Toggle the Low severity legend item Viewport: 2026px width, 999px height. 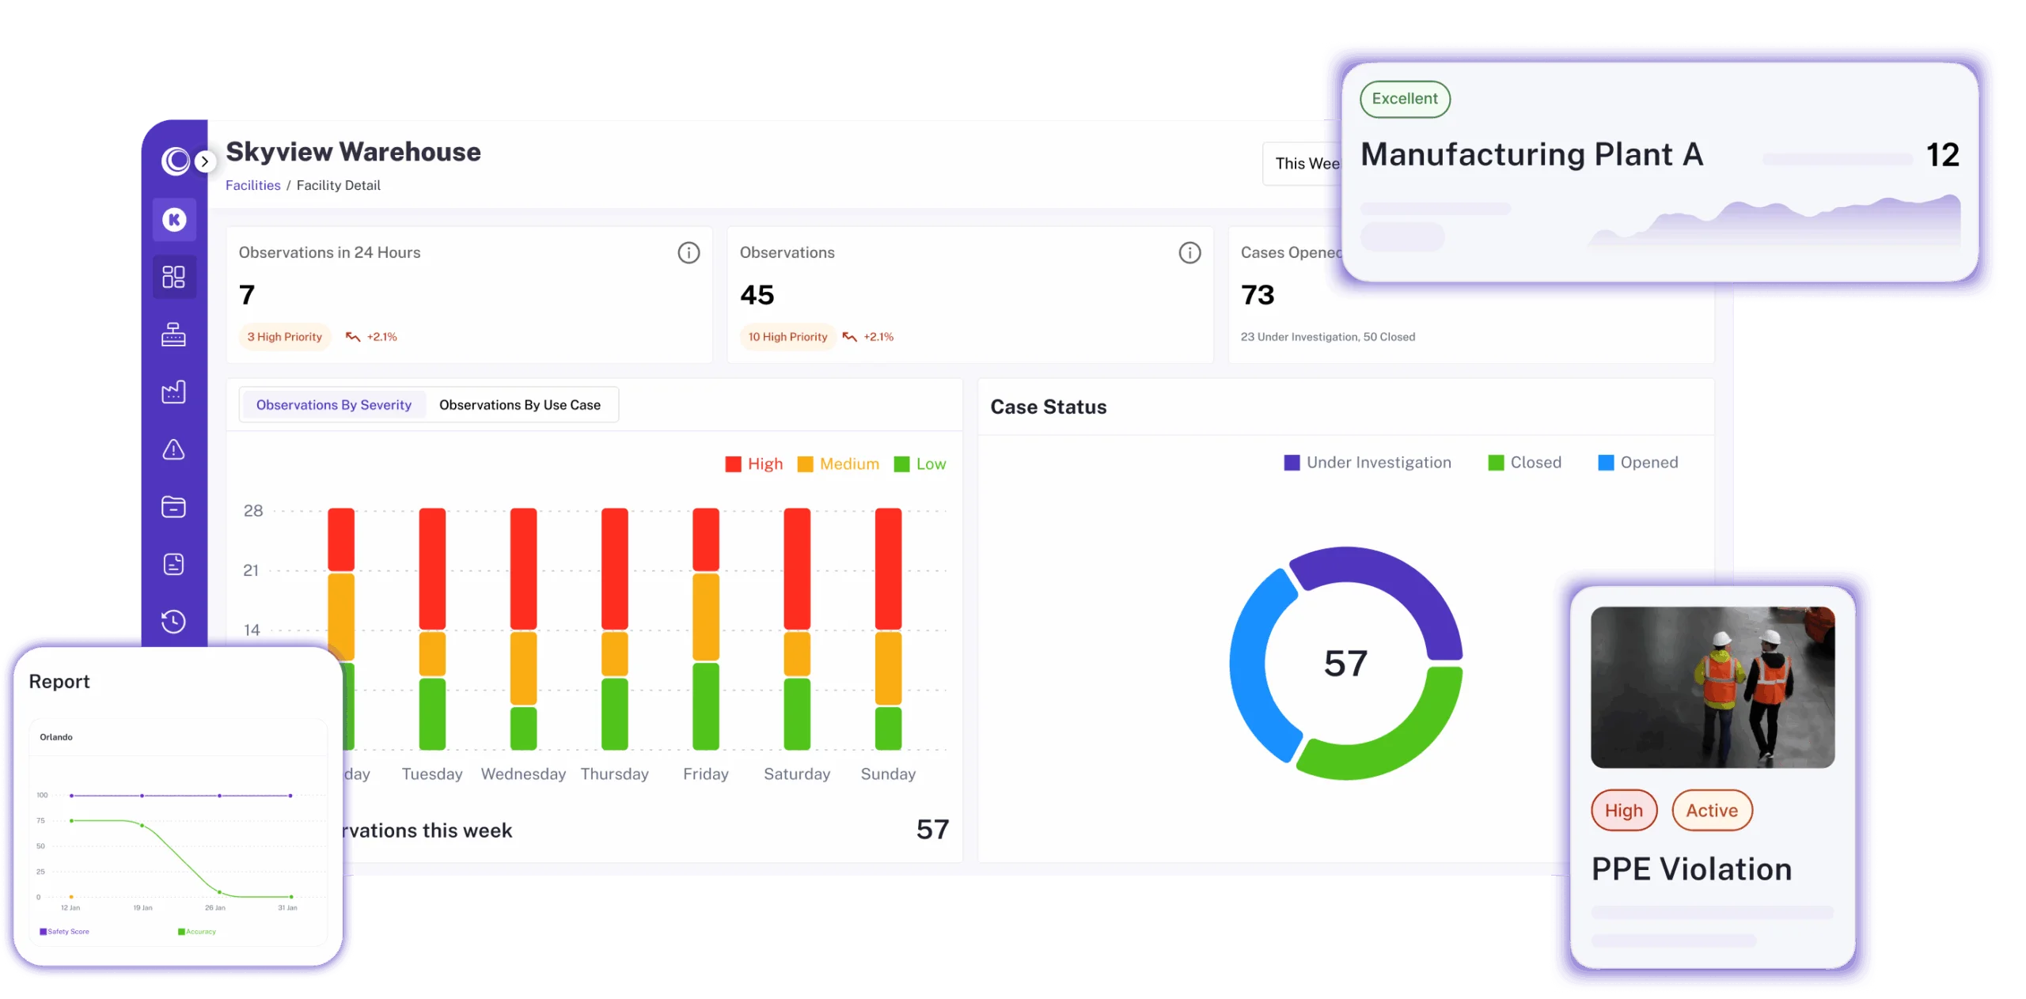[x=920, y=464]
